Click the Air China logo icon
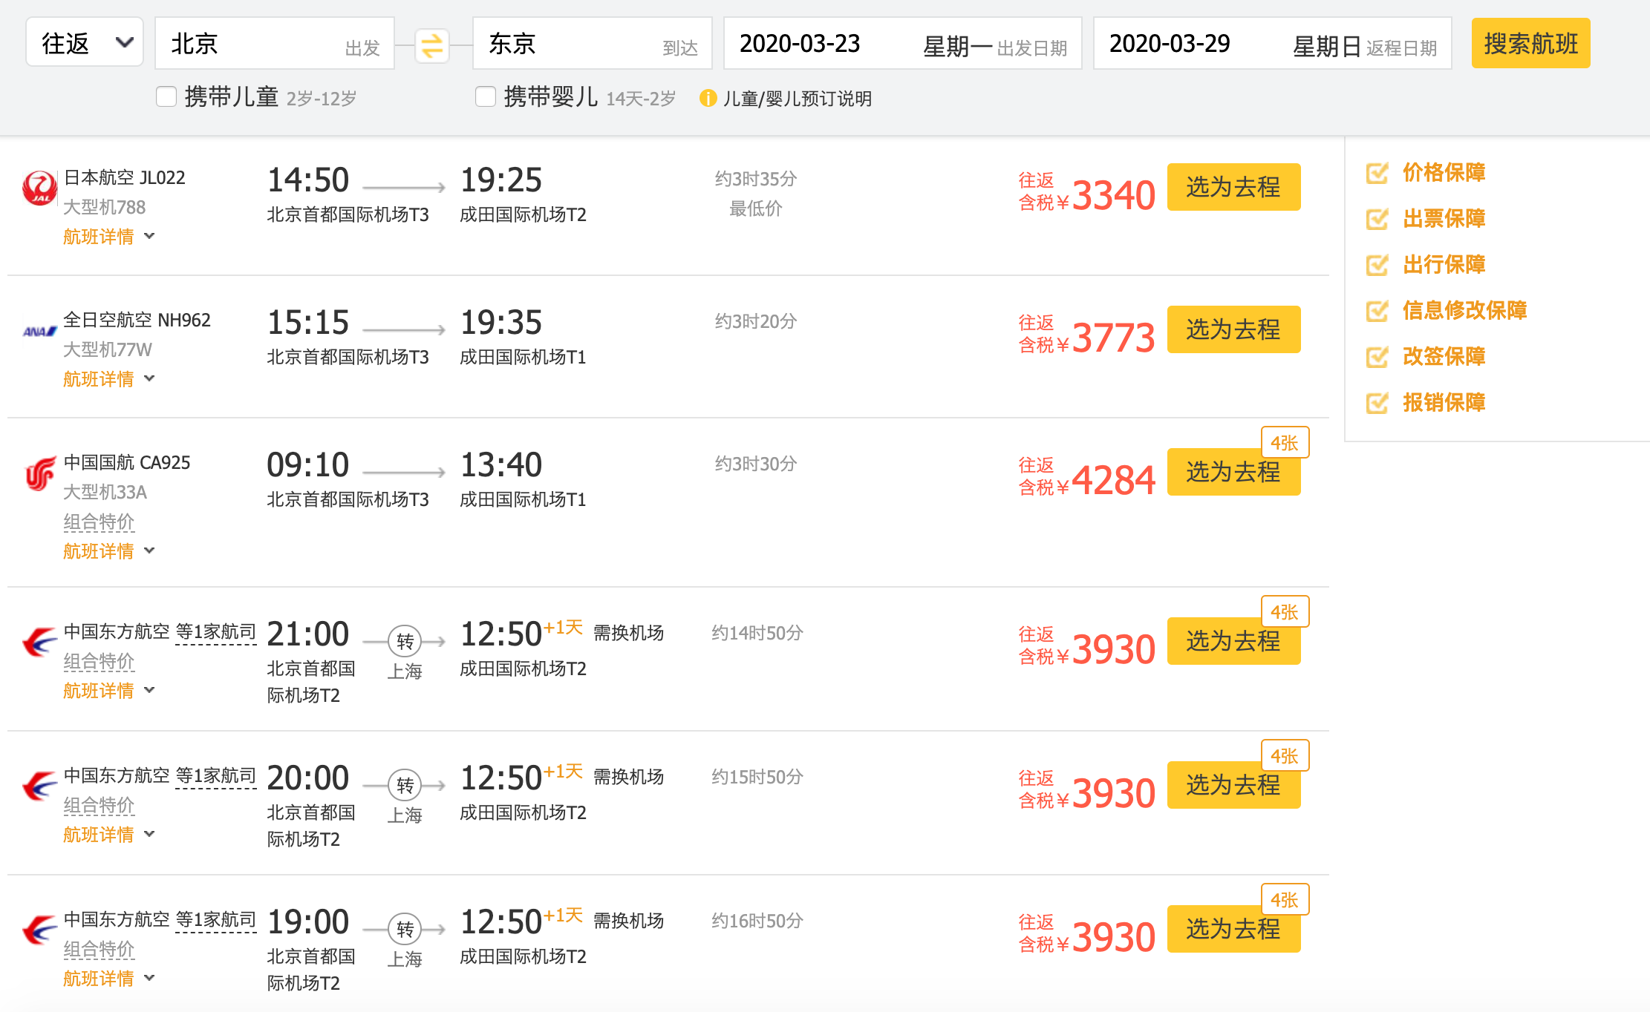 pos(39,473)
